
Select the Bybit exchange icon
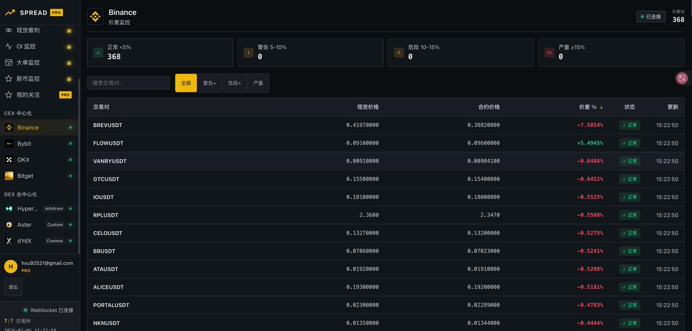coord(9,143)
